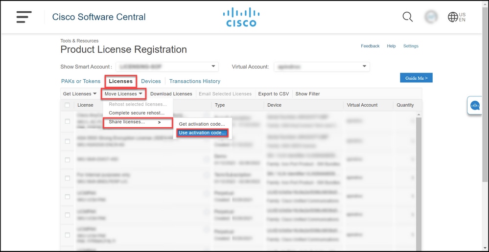Open the search magnifier icon
This screenshot has height=252, width=489.
[x=407, y=17]
